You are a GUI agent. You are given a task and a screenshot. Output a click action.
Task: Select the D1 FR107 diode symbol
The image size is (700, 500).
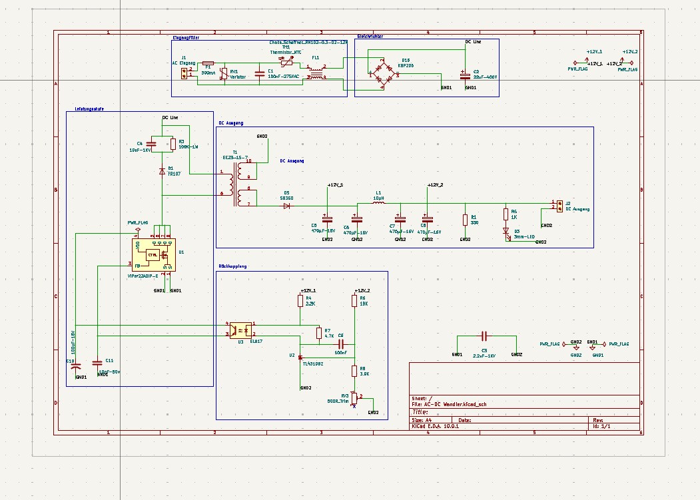tap(162, 171)
